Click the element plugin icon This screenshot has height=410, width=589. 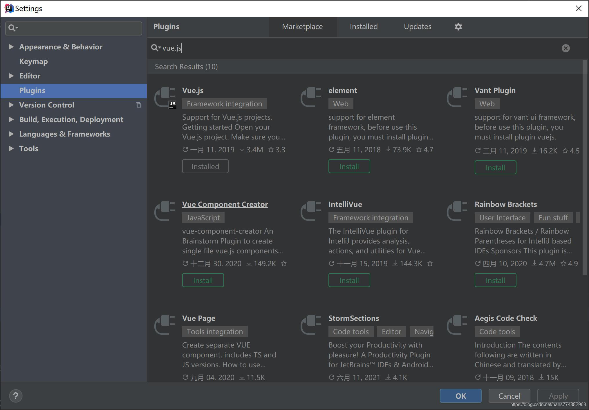[x=311, y=97]
